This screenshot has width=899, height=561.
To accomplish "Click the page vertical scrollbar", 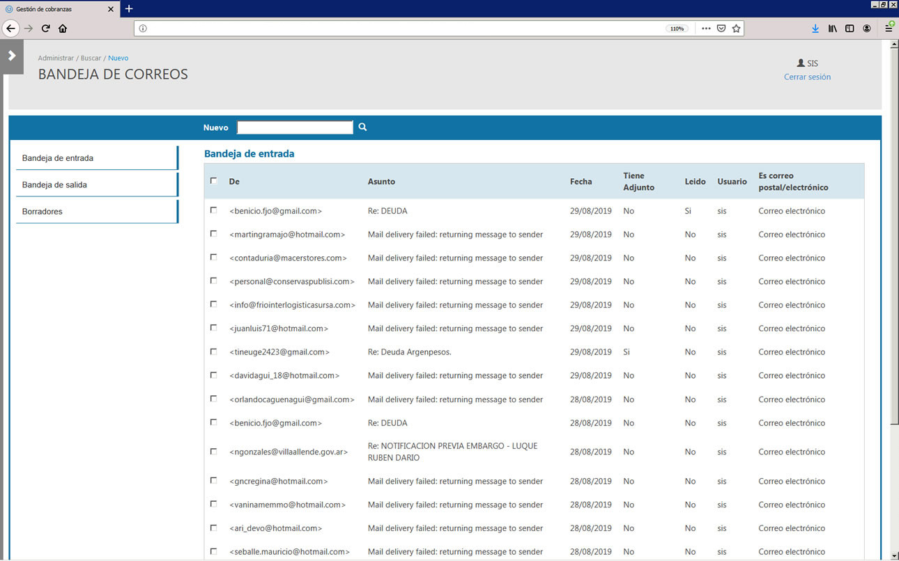I will click(x=894, y=237).
